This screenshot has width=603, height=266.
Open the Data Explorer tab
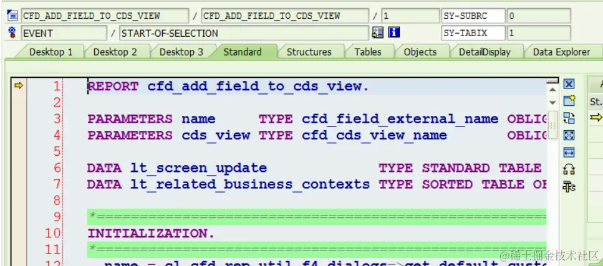coord(561,52)
